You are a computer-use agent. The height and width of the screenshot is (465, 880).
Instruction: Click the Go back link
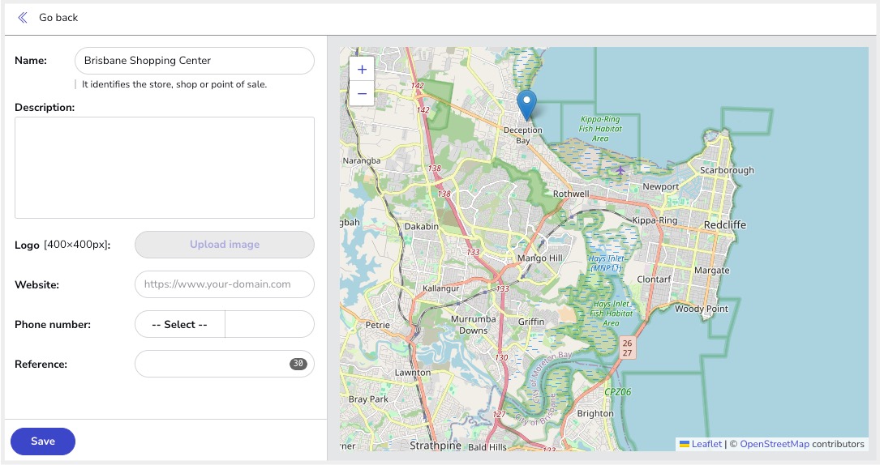pyautogui.click(x=58, y=17)
